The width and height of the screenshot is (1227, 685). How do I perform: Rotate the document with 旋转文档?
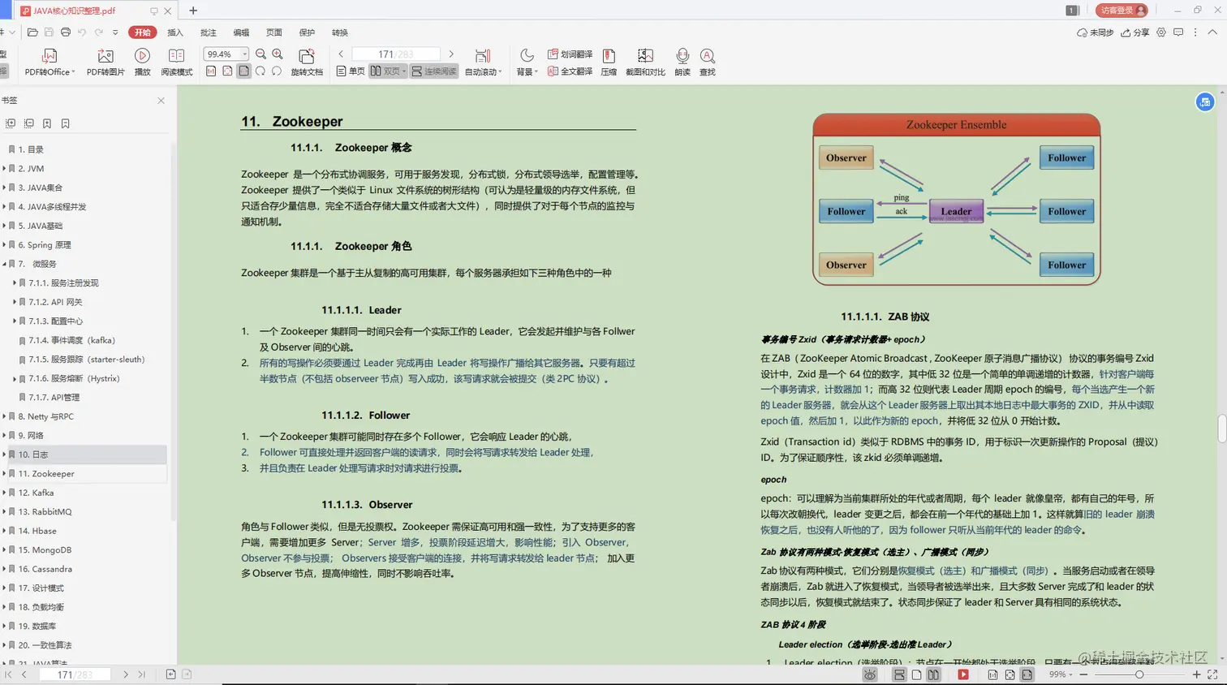coord(305,59)
